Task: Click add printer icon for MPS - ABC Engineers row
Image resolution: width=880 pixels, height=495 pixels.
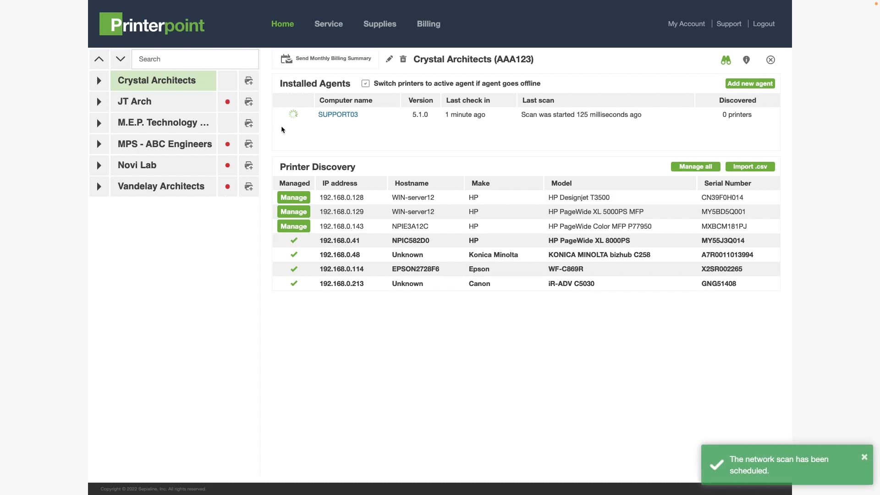Action: pyautogui.click(x=249, y=144)
